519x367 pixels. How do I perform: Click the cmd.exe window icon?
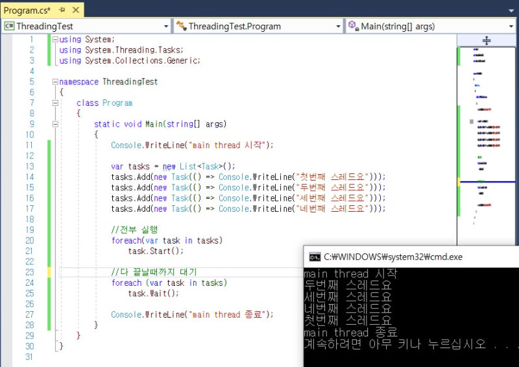pos(314,257)
